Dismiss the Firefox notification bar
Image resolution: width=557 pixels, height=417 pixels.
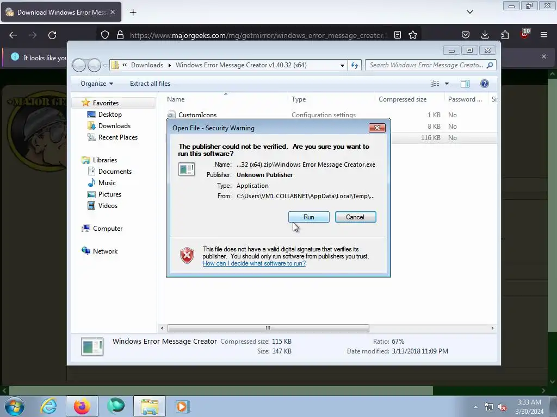point(544,56)
